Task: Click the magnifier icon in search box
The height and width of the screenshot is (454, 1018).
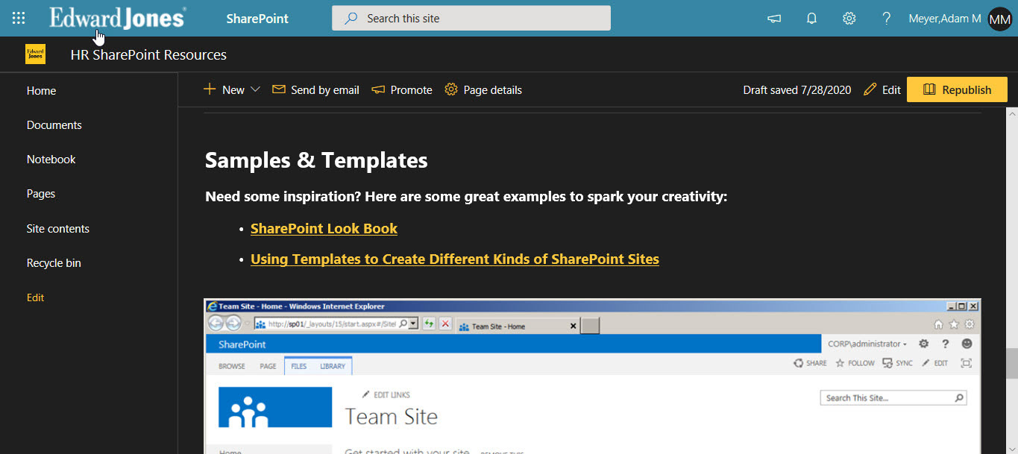Action: coord(351,19)
